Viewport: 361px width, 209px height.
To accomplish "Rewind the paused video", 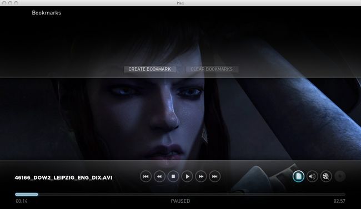I will [159, 177].
